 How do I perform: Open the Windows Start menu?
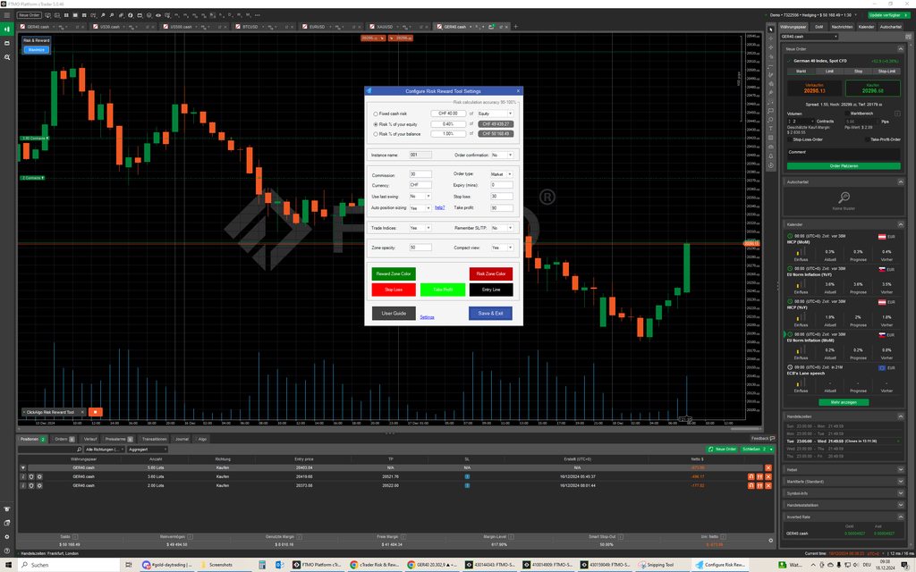[8, 565]
